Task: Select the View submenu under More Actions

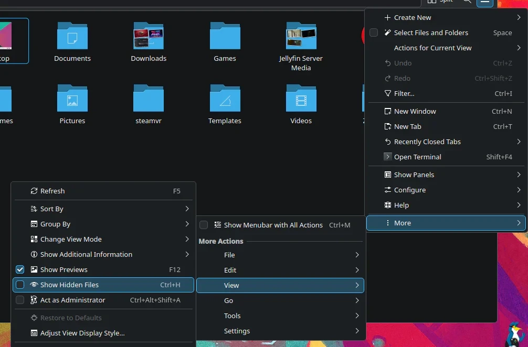Action: pyautogui.click(x=280, y=285)
